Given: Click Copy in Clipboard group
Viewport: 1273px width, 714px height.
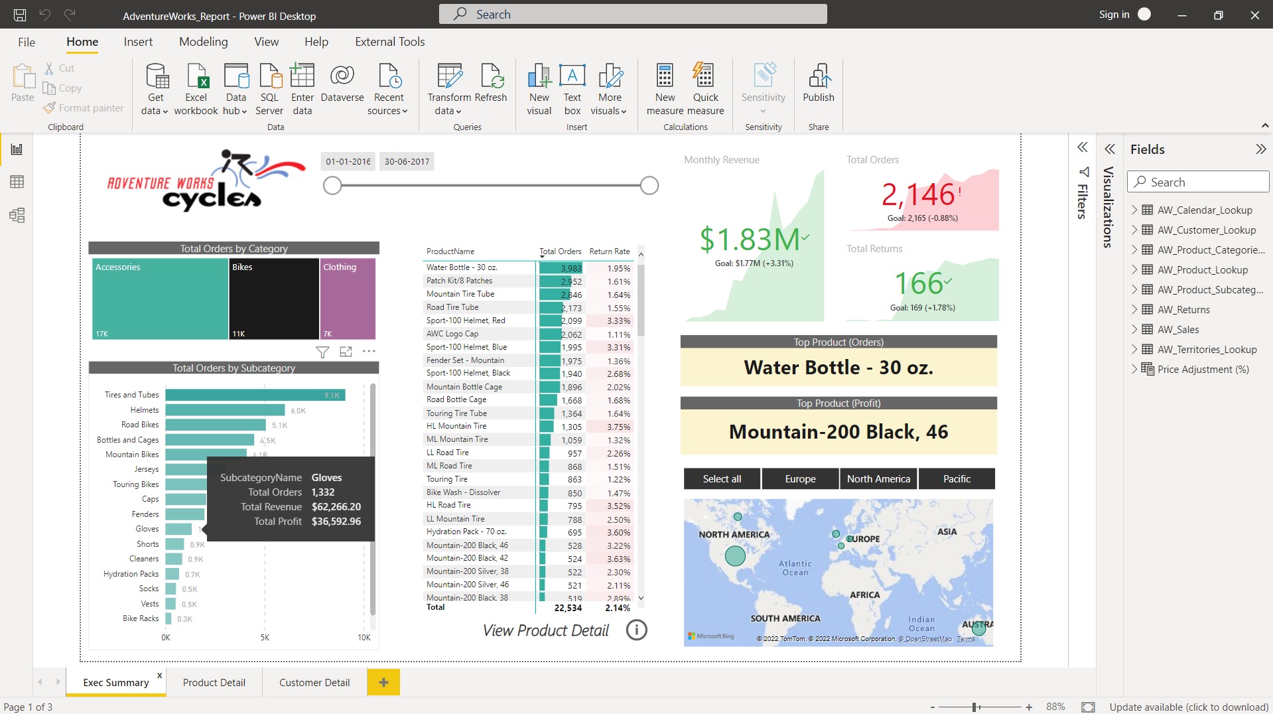Looking at the screenshot, I should pos(62,88).
